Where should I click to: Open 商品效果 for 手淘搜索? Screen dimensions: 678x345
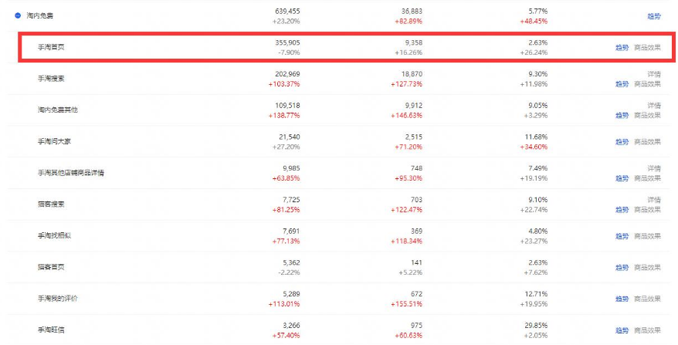pos(647,84)
